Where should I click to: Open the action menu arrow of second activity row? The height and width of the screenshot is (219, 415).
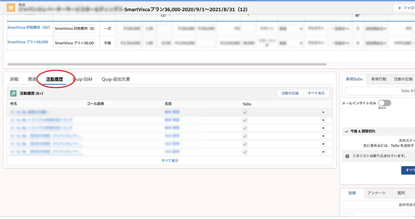(x=323, y=120)
